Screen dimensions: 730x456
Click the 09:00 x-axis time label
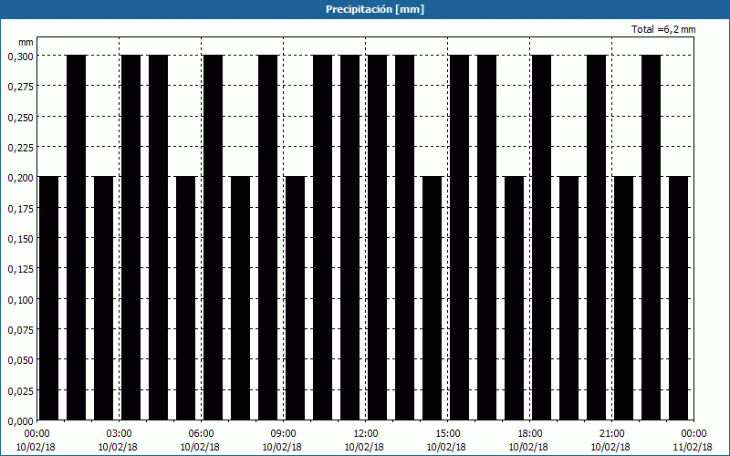pyautogui.click(x=284, y=434)
